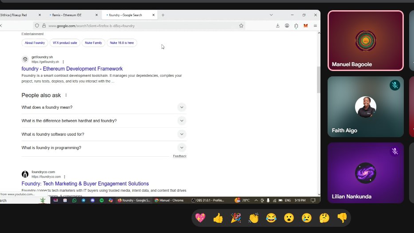Image resolution: width=414 pixels, height=233 pixels.
Task: Click the getfoundry.sh site favicon
Action: tap(25, 59)
